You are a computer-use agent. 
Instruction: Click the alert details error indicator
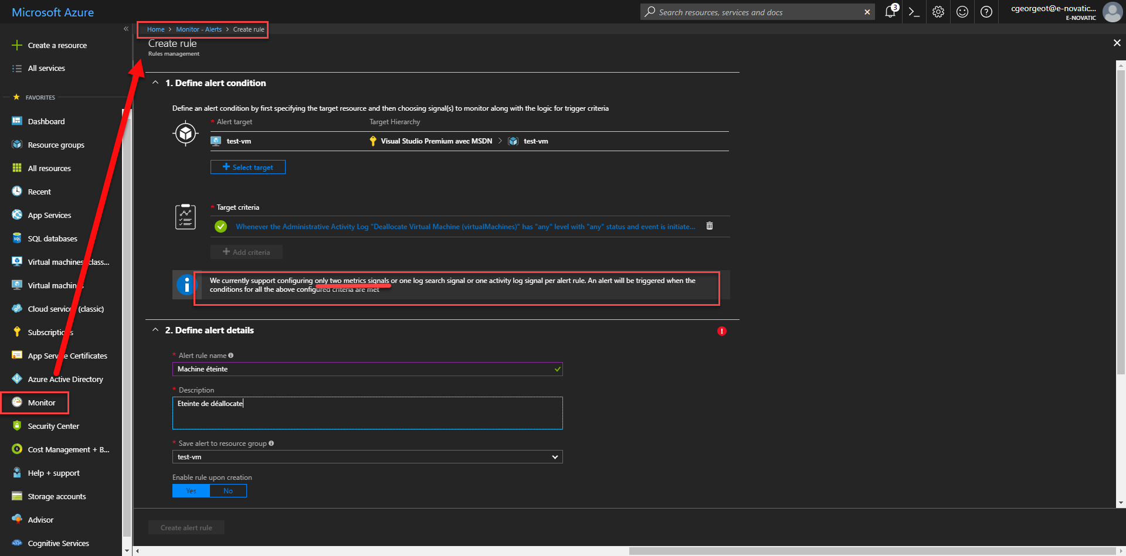[722, 331]
